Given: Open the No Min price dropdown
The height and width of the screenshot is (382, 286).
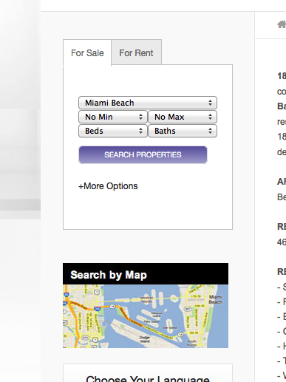Looking at the screenshot, I should tap(113, 117).
